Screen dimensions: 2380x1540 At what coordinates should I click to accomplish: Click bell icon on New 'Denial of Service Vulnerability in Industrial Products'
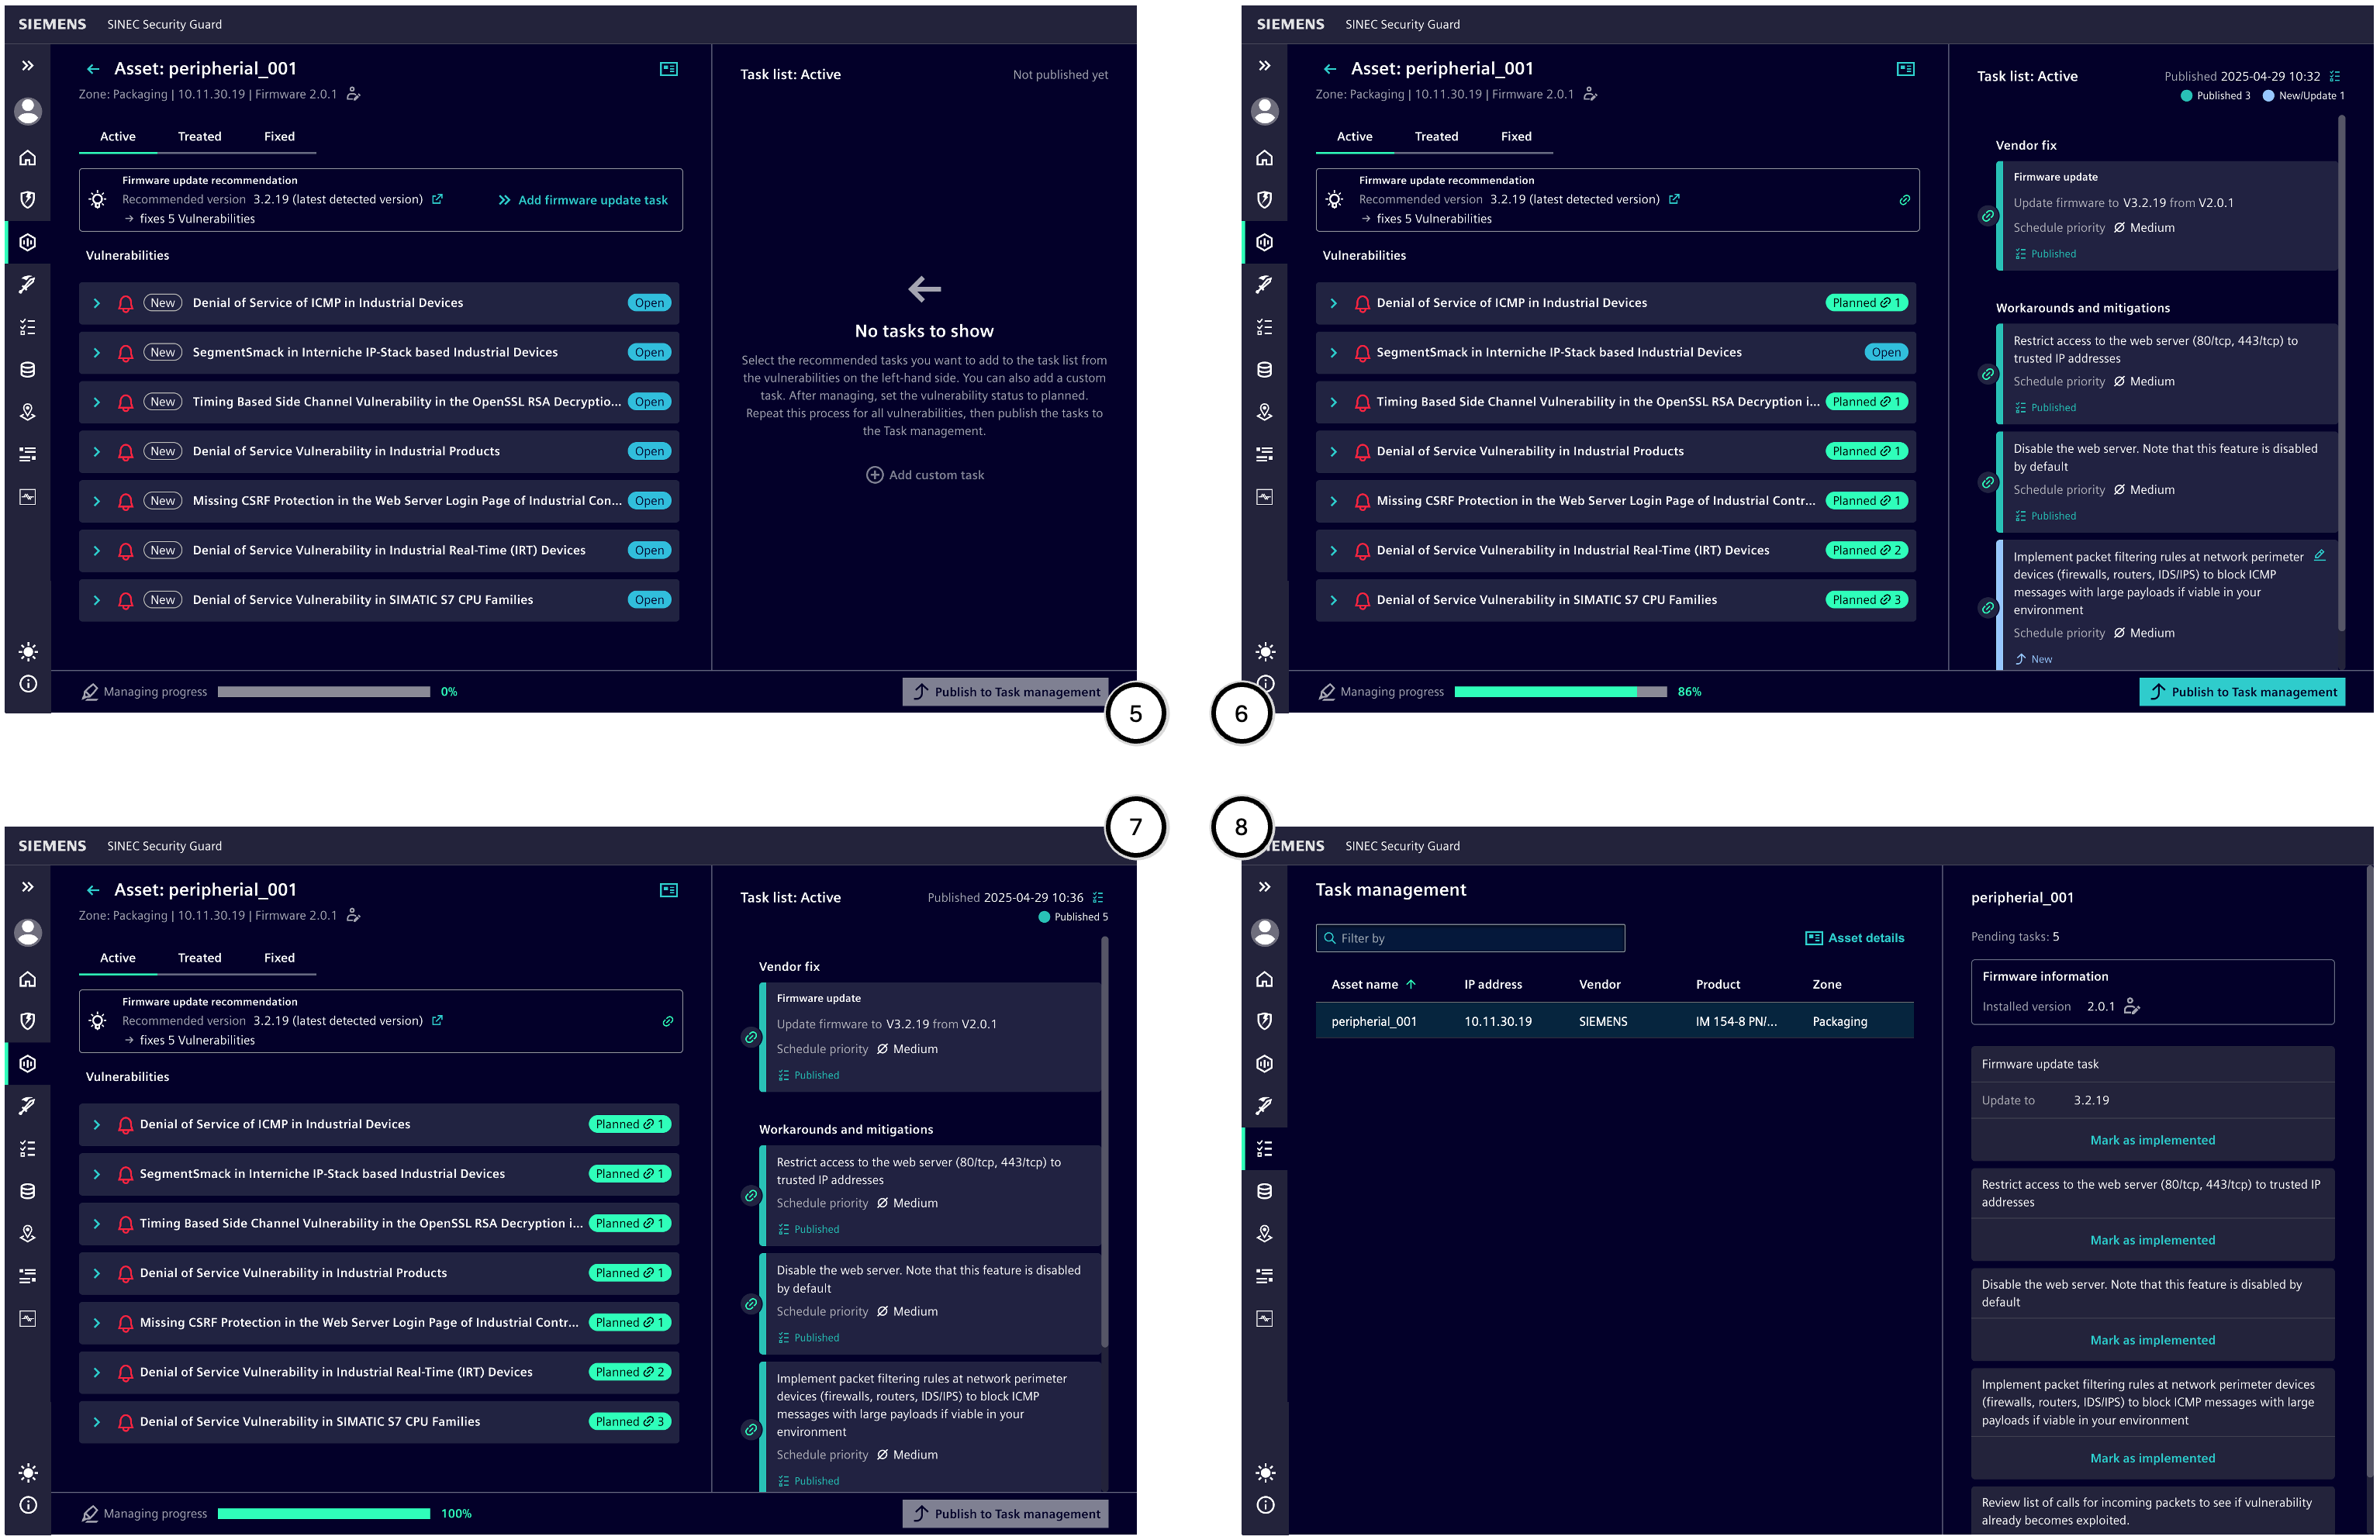coord(125,452)
